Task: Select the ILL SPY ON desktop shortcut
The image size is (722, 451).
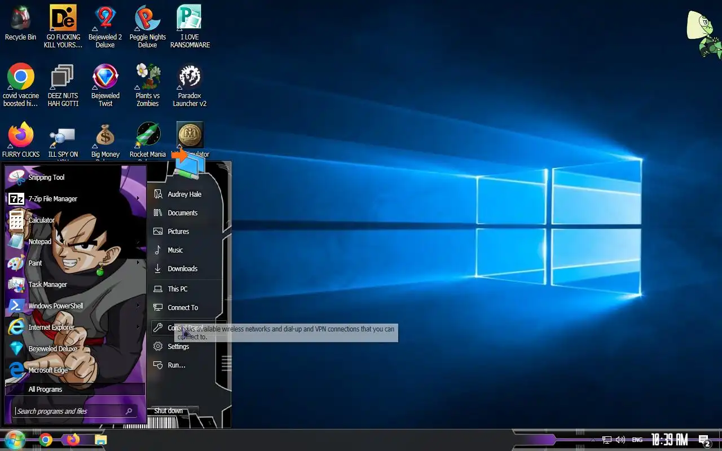Action: point(63,142)
